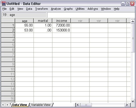
Task: Click the vertical scrollbar up arrow
Action: point(133,21)
